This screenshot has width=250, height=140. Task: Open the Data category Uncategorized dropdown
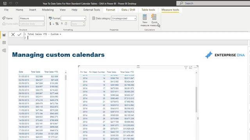(x=124, y=18)
